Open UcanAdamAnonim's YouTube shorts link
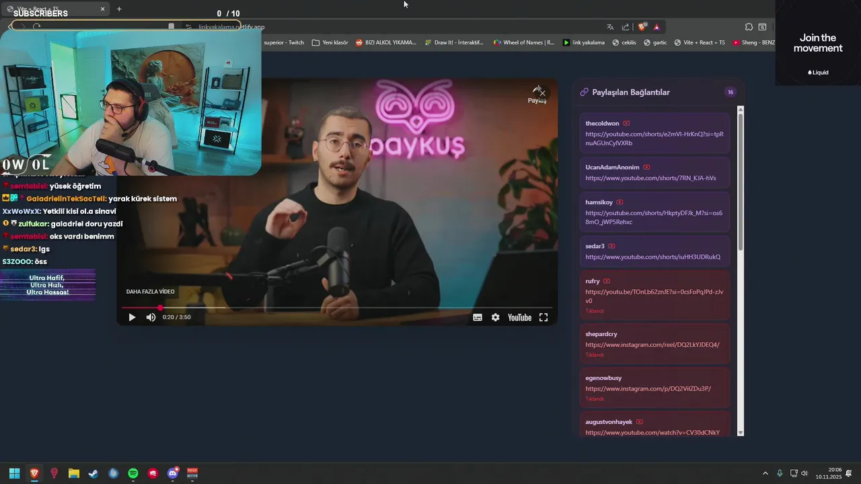The image size is (861, 484). pos(650,178)
